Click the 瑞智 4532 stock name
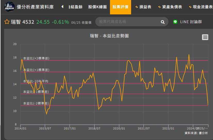The height and width of the screenshot is (140, 213). point(22,22)
